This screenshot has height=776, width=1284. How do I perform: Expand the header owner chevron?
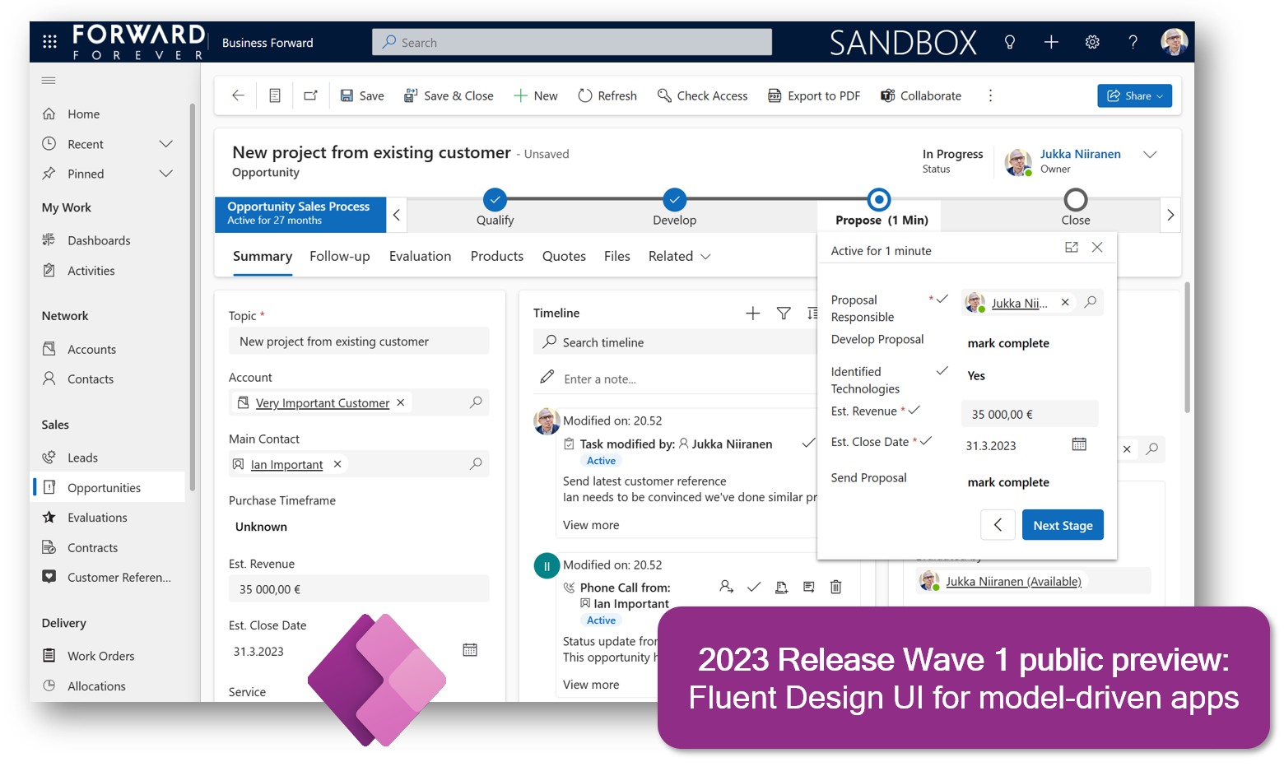point(1151,154)
